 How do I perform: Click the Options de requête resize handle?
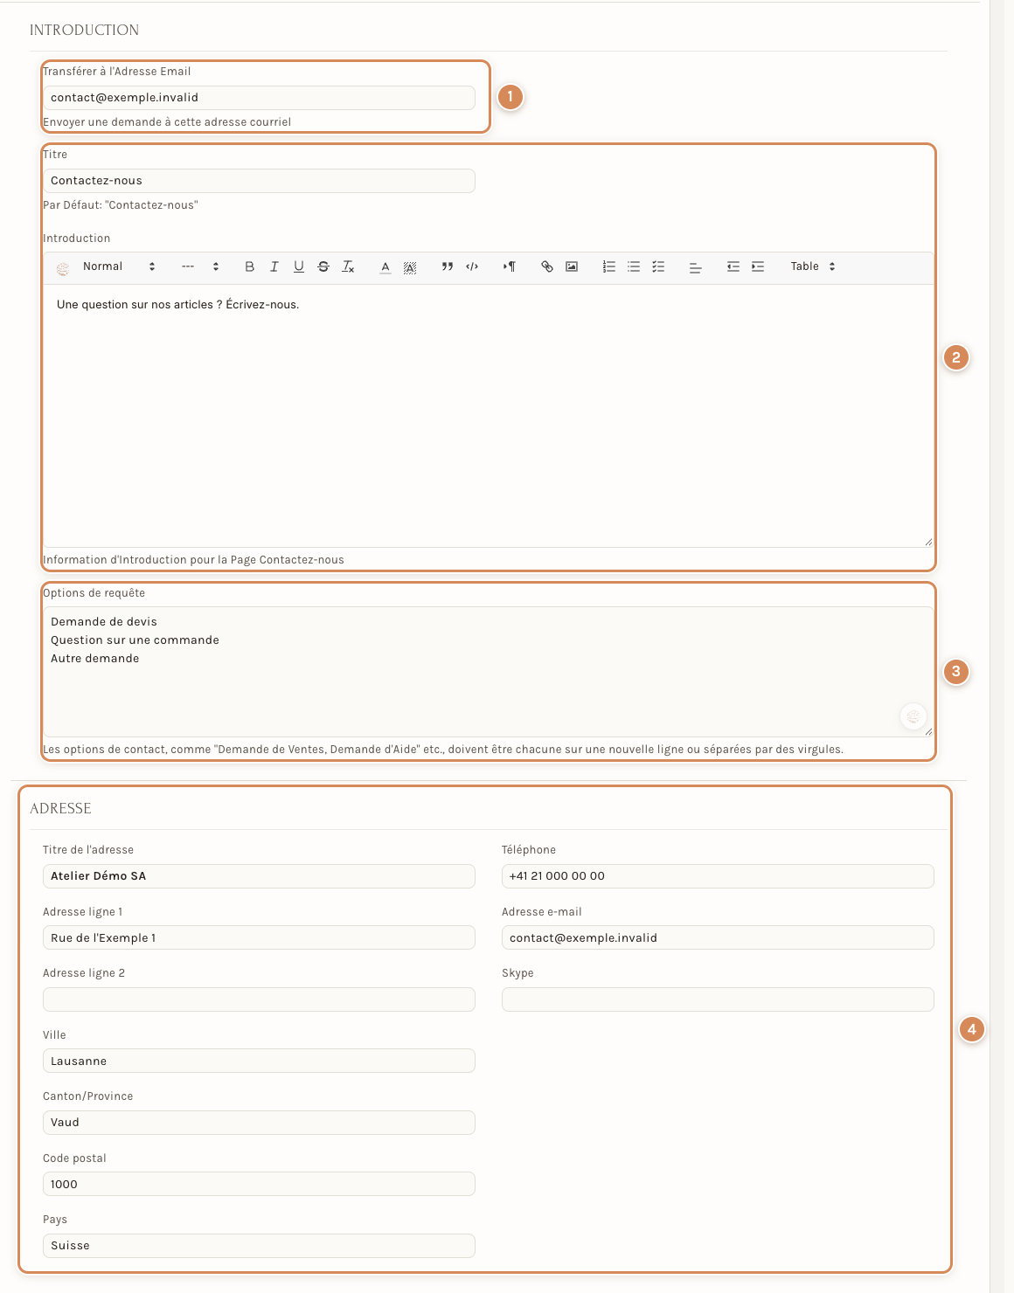928,731
